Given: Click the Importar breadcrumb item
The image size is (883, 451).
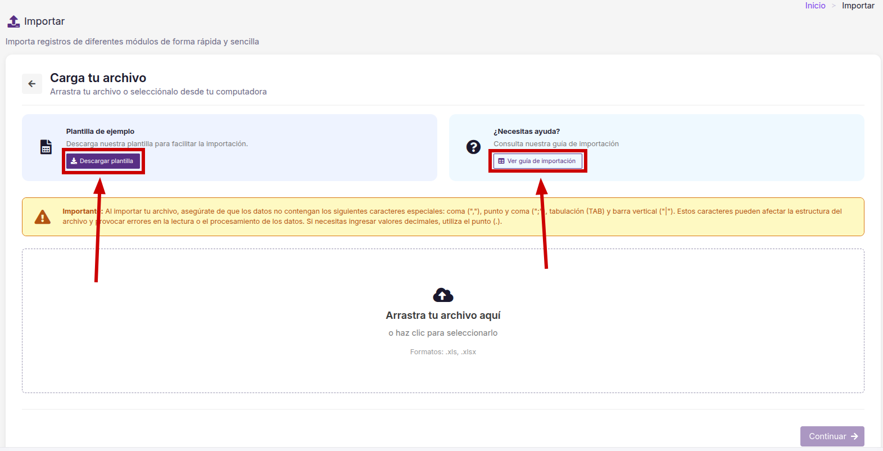Looking at the screenshot, I should (858, 6).
